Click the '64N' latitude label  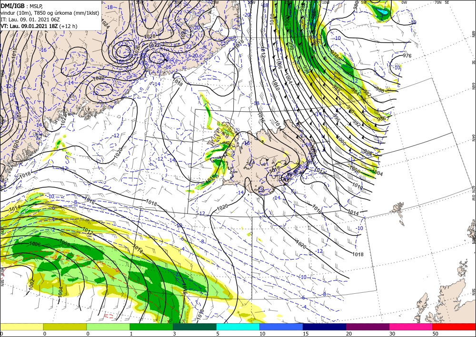click(x=473, y=138)
